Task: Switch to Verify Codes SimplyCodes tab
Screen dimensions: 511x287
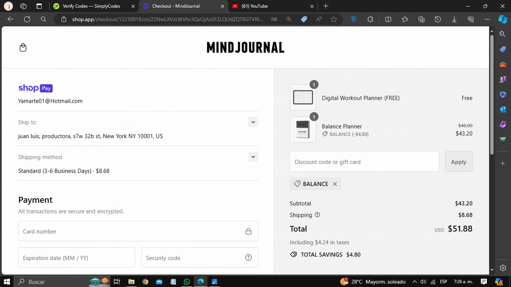Action: [91, 6]
